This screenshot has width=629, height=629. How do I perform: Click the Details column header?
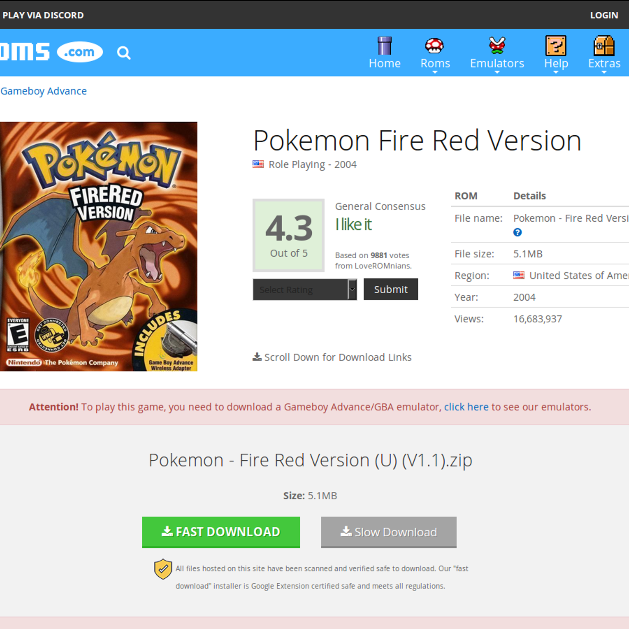click(530, 196)
